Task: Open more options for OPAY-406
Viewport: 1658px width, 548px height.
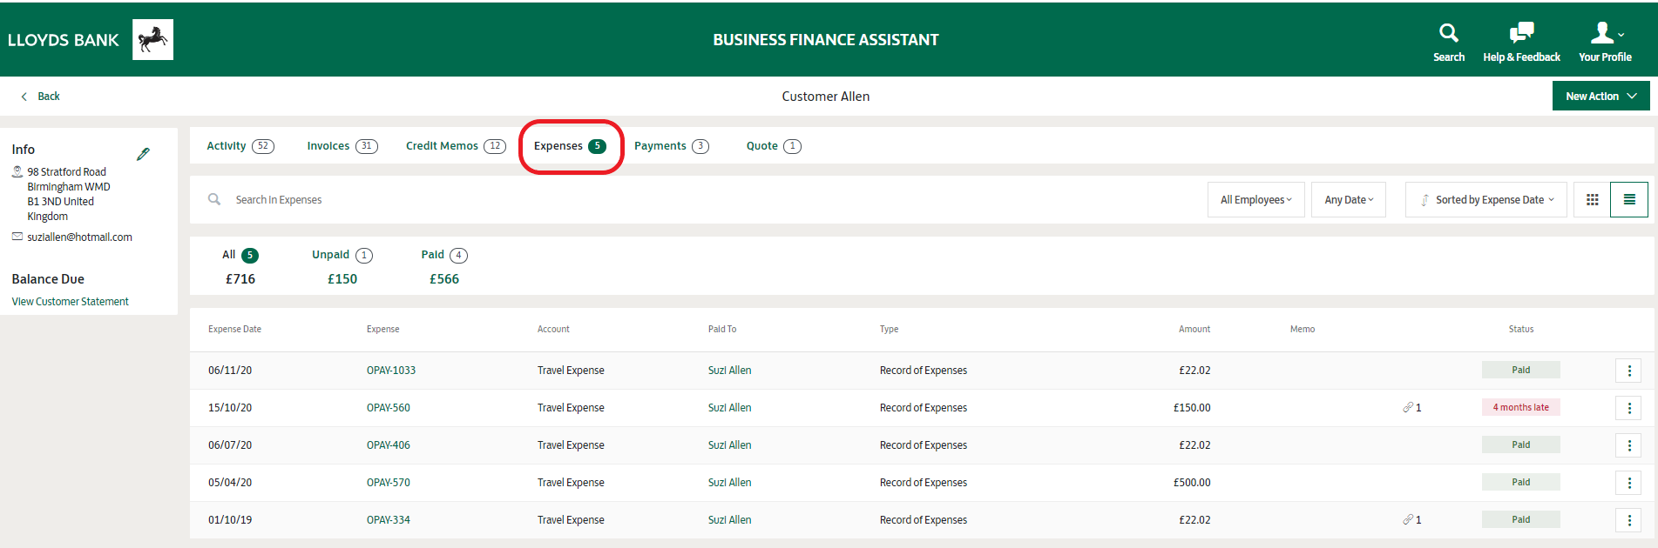Action: [x=1629, y=445]
